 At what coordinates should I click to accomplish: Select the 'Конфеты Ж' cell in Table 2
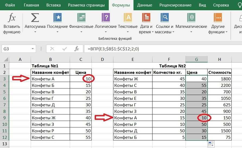(133, 79)
